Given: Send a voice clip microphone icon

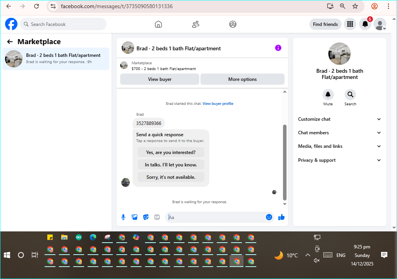Looking at the screenshot, I should [x=123, y=217].
